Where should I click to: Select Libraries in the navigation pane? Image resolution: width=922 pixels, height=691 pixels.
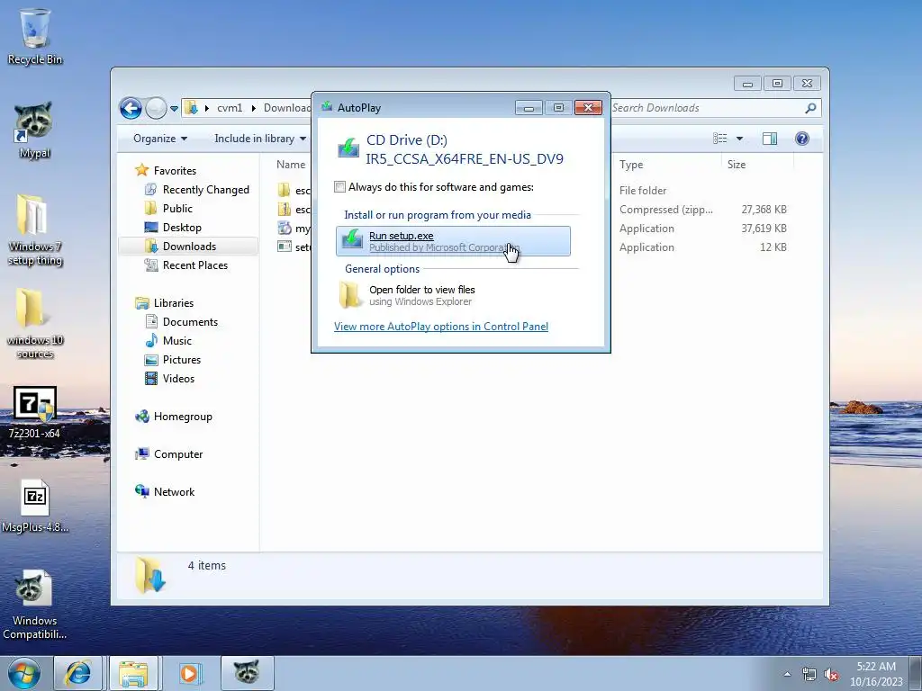174,303
